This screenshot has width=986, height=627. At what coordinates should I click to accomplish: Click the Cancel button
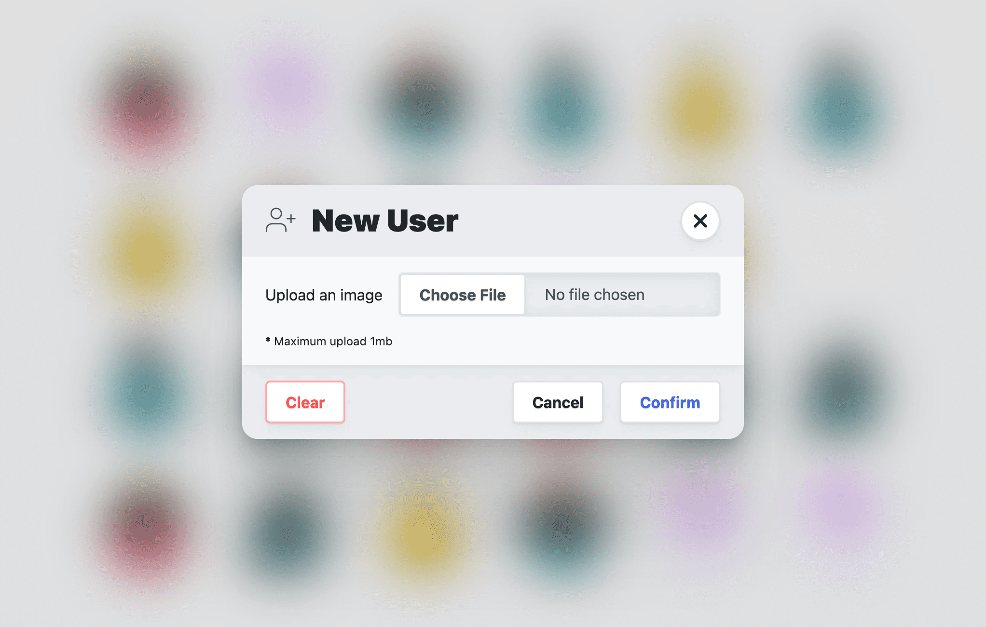[558, 402]
